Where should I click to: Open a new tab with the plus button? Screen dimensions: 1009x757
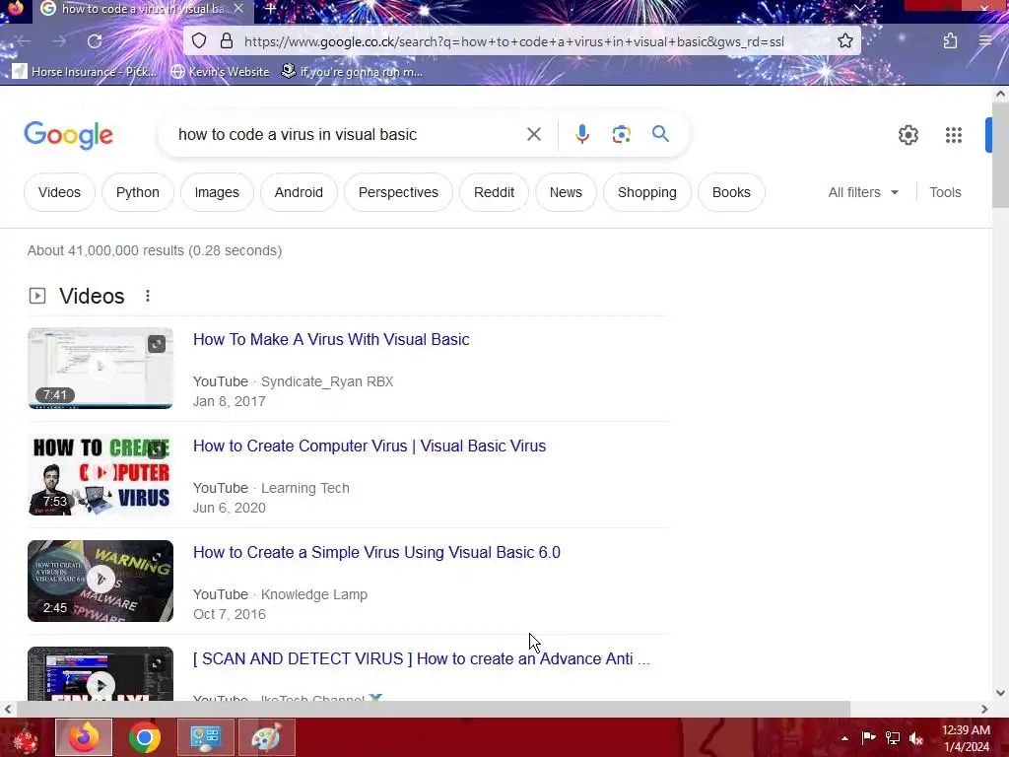pos(270,8)
